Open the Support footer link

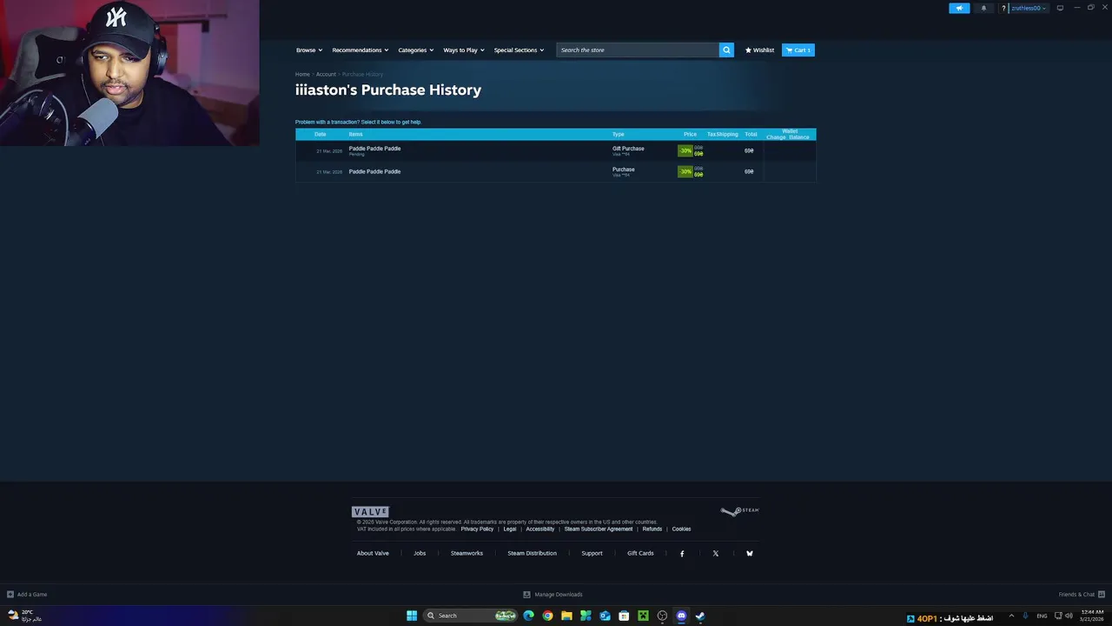pos(592,553)
